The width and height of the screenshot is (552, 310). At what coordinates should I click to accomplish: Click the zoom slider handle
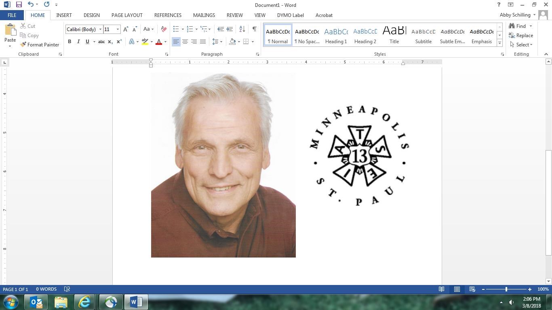point(506,289)
